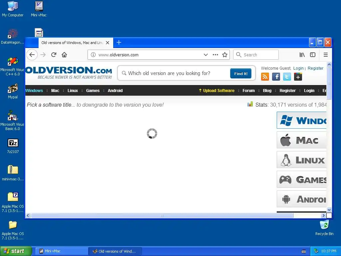Click the Old versions taskbar button
The image size is (341, 256).
click(x=115, y=251)
